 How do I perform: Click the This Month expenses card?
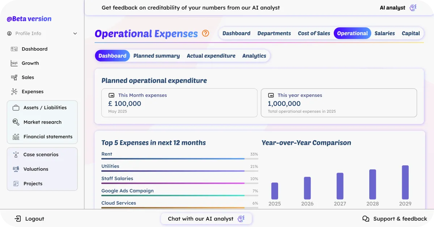pyautogui.click(x=179, y=103)
